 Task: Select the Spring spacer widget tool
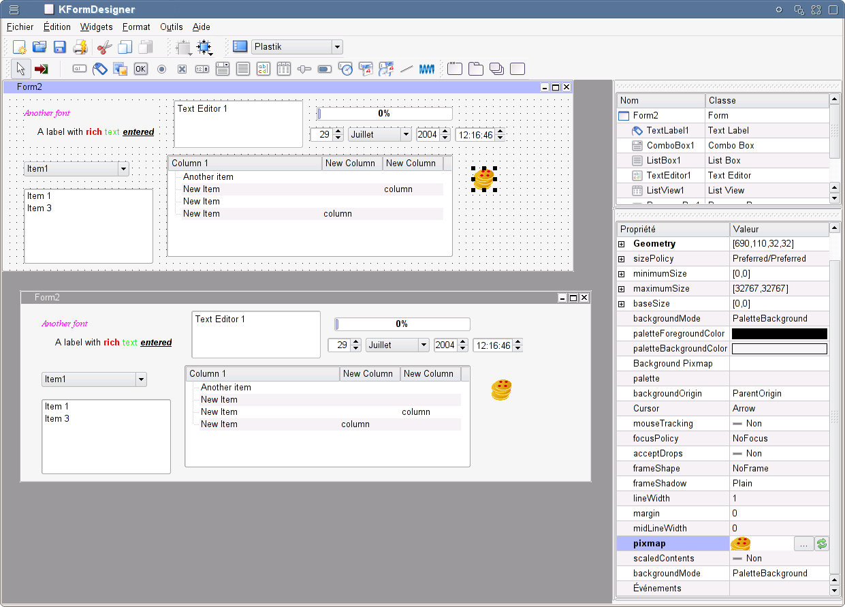427,69
